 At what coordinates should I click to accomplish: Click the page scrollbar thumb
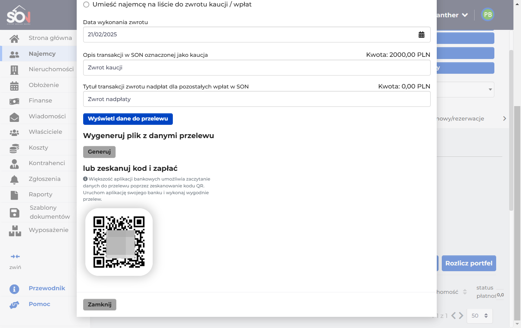(x=517, y=212)
